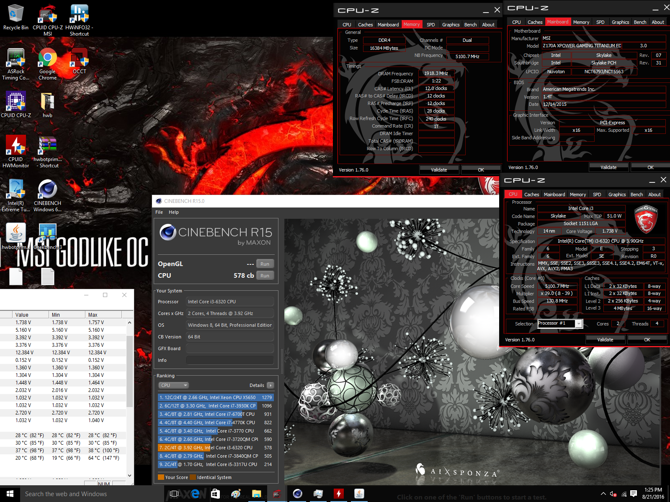Click the Value column header in HWMonitor
This screenshot has width=670, height=502.
31,315
